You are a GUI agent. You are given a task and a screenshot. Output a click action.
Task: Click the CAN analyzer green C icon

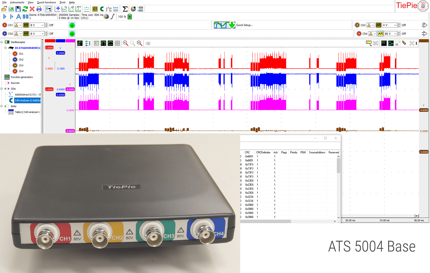[102, 9]
